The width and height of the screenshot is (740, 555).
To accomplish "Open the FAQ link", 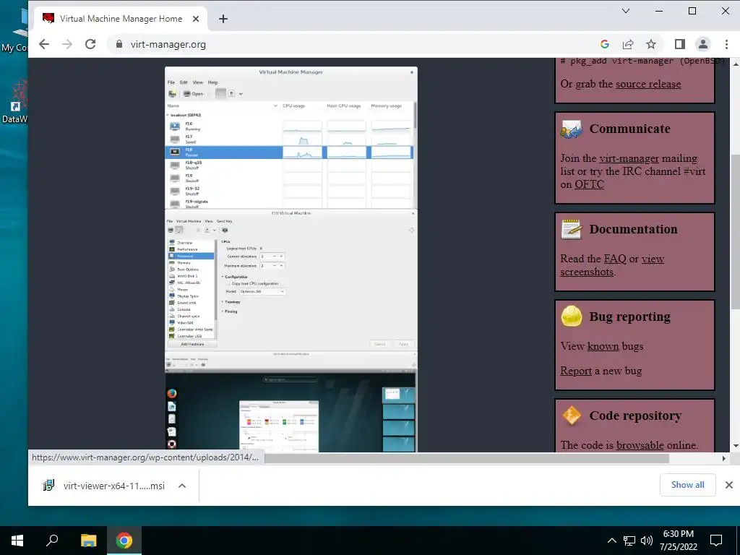I will tap(615, 259).
